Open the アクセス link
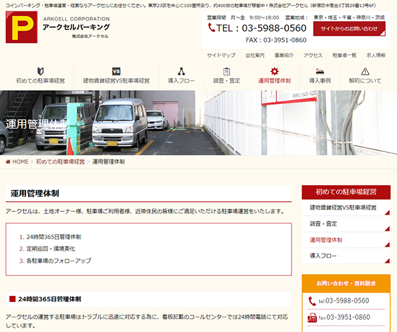 313,55
